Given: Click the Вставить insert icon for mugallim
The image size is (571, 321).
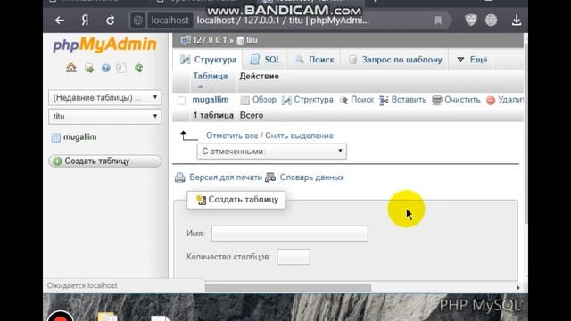Looking at the screenshot, I should tap(384, 100).
